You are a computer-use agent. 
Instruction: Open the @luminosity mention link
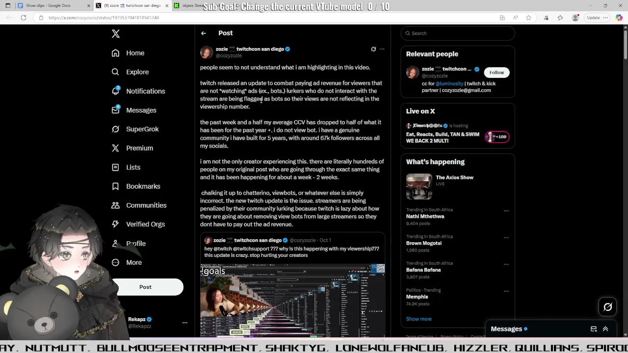point(449,84)
